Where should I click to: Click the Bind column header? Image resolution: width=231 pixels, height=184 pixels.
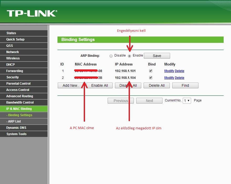[152, 64]
